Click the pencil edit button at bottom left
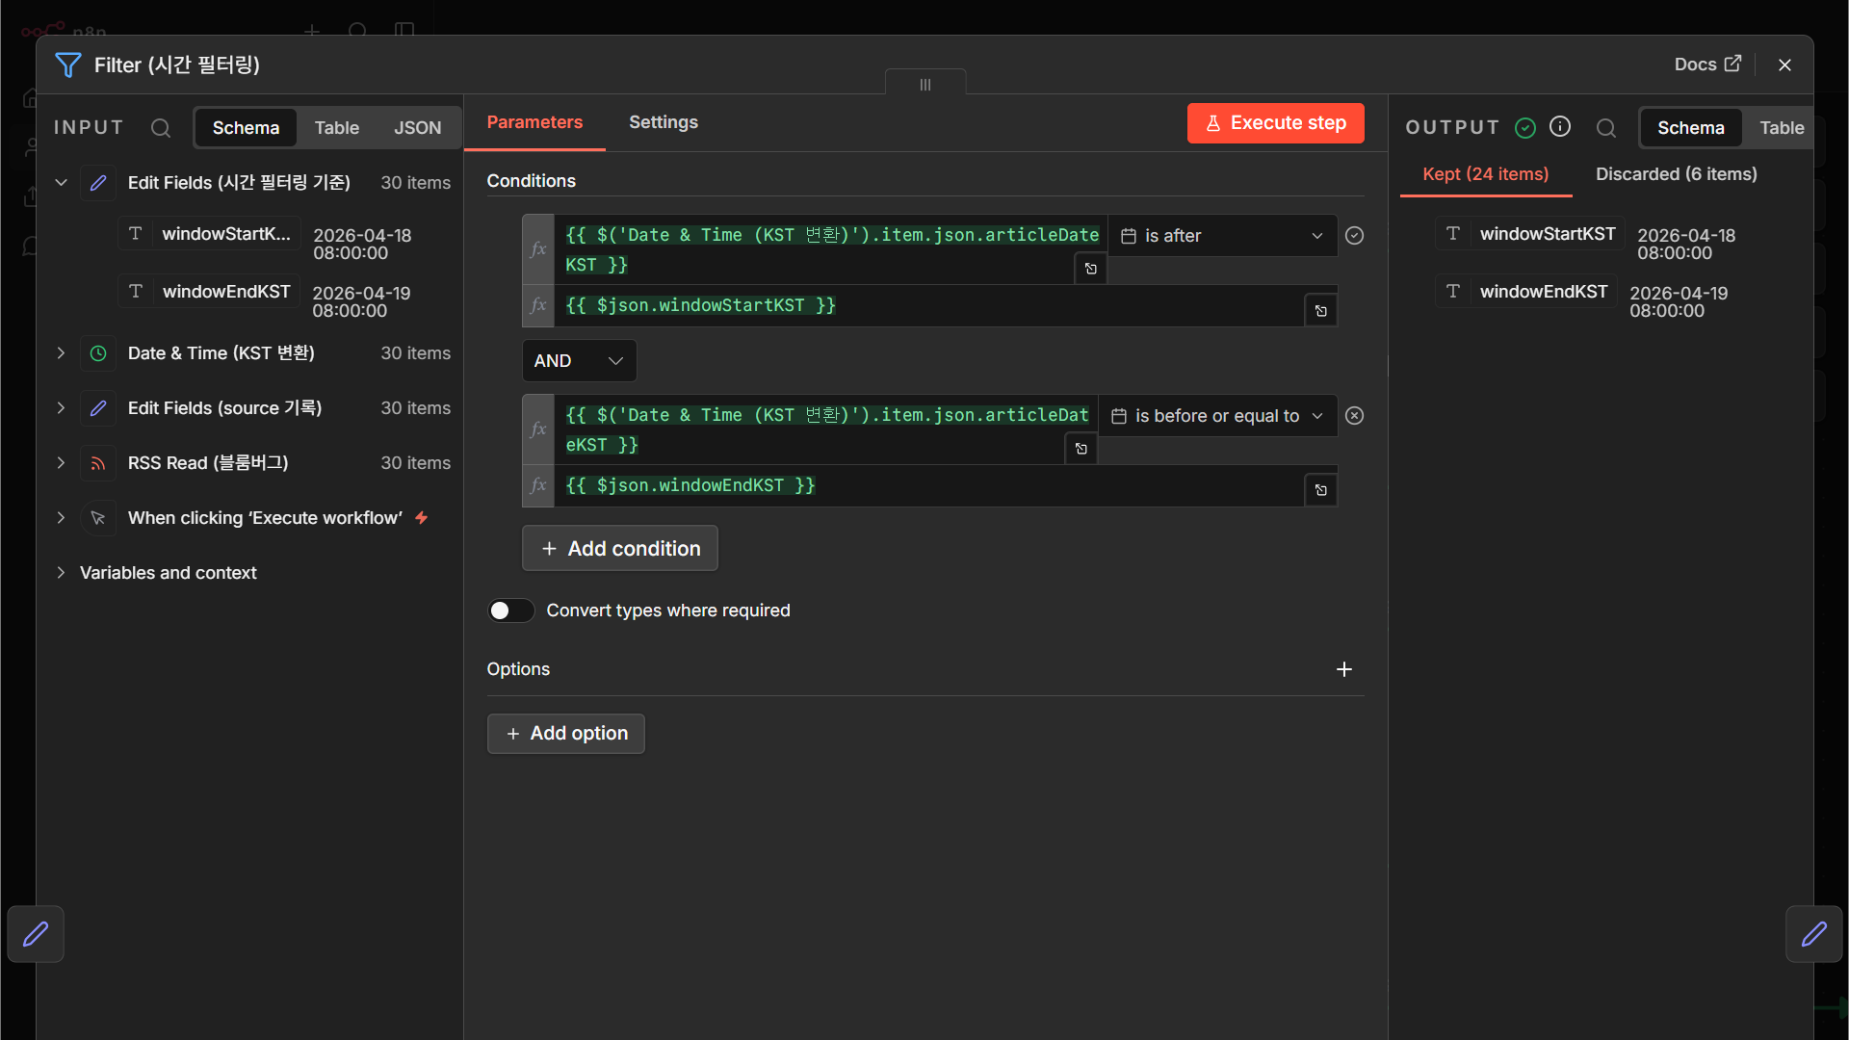The width and height of the screenshot is (1849, 1040). 36,934
